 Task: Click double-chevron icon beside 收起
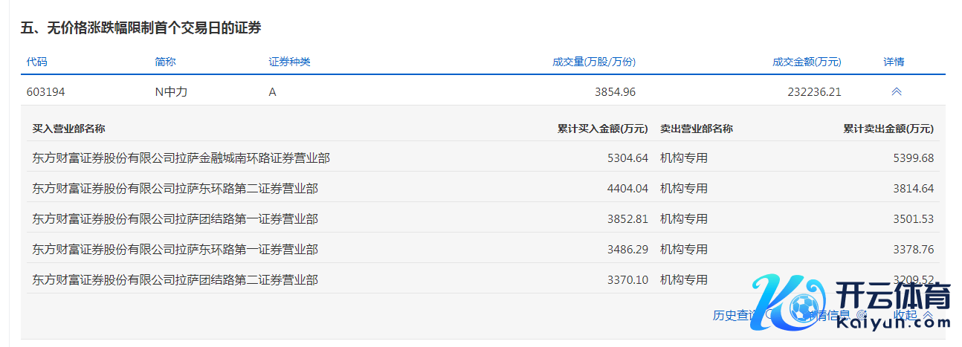927,315
